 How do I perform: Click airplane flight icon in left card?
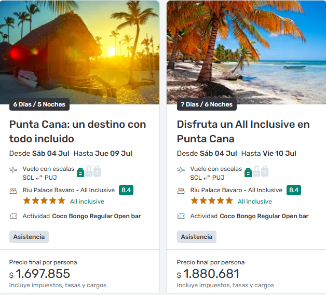pyautogui.click(x=13, y=170)
